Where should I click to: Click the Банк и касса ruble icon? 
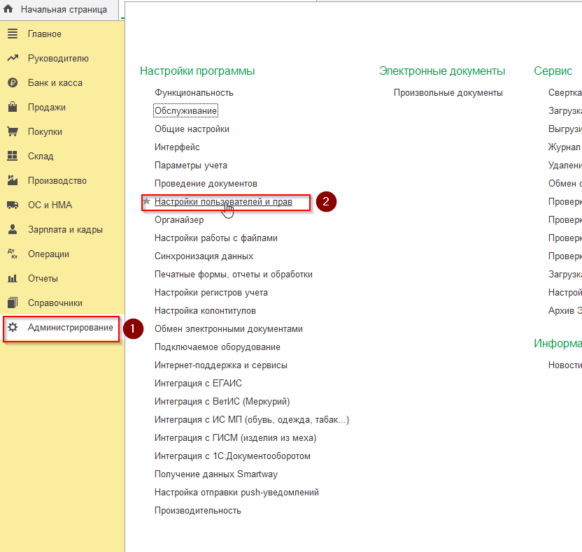[13, 82]
